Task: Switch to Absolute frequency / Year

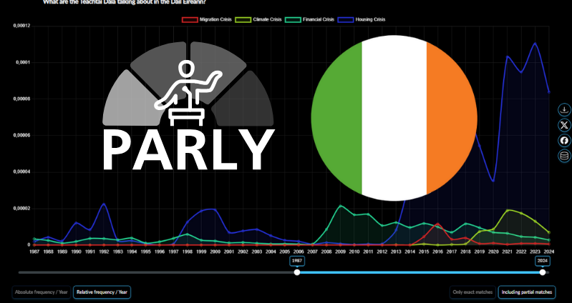Action: [x=41, y=292]
